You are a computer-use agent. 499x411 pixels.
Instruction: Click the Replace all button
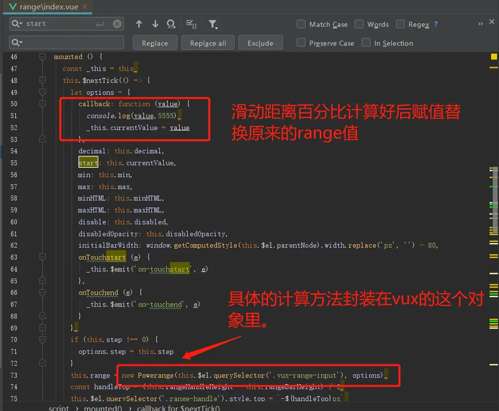click(208, 43)
